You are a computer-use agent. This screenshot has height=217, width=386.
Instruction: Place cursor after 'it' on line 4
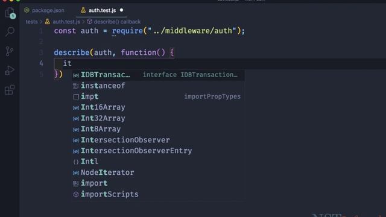pos(72,63)
